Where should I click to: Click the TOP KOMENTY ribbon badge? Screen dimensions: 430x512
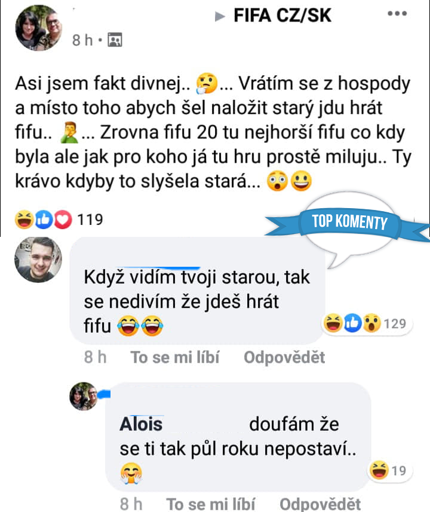(x=349, y=223)
